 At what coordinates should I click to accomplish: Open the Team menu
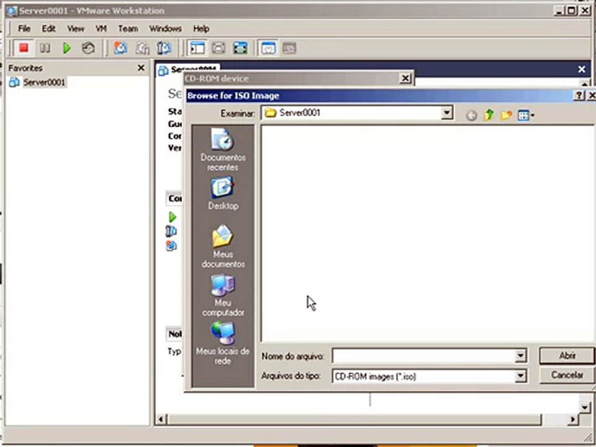point(128,29)
